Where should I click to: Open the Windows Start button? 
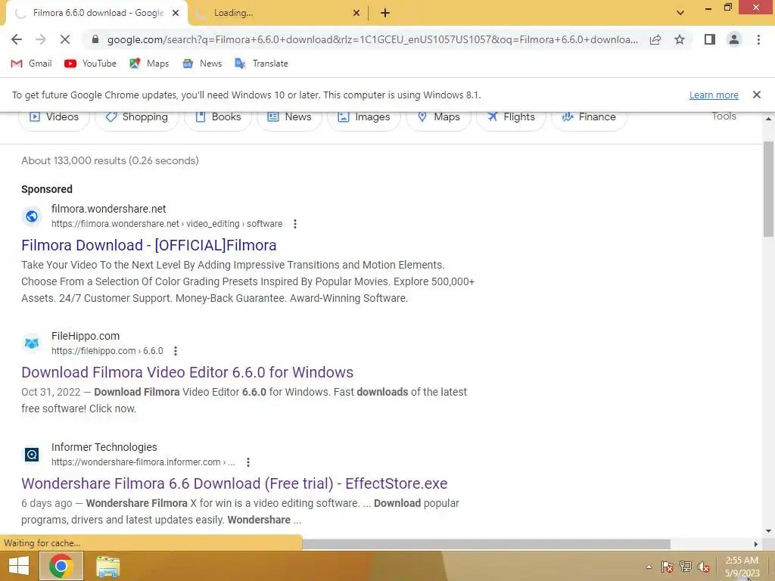(19, 566)
